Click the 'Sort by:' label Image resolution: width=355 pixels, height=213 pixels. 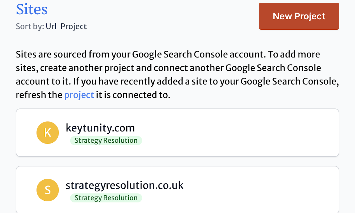point(30,26)
